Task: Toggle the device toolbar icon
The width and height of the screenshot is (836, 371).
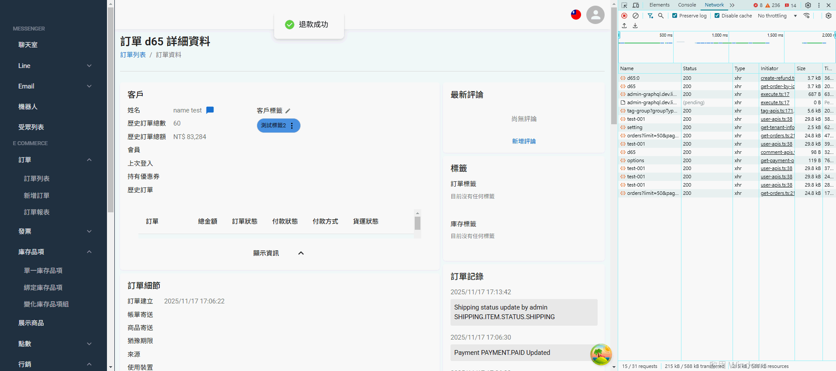Action: click(636, 5)
